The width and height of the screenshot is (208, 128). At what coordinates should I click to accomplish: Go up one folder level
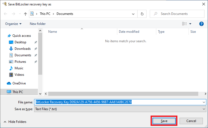(25, 14)
